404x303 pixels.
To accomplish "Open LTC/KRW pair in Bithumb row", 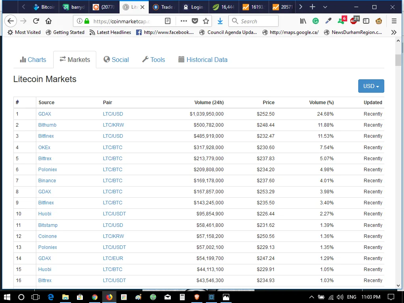I will coord(113,125).
